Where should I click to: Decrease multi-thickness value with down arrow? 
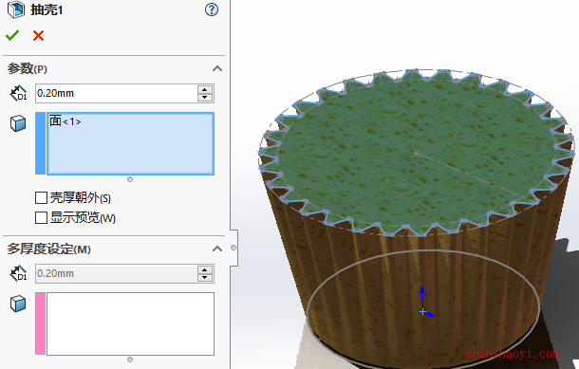tap(205, 278)
